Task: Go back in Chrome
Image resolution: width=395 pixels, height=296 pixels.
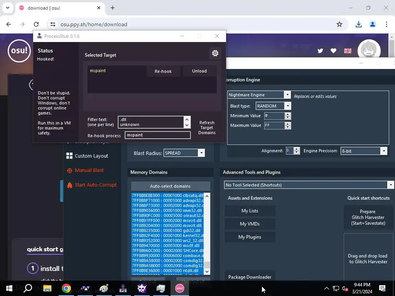Action: click(8, 24)
